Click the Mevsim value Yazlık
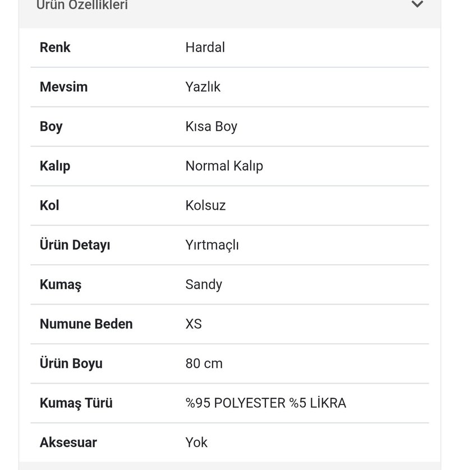The width and height of the screenshot is (459, 470). tap(203, 87)
